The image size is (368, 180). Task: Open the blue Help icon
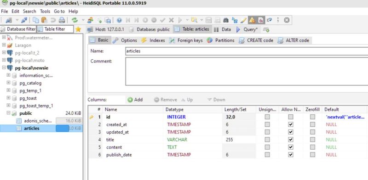click(x=119, y=20)
